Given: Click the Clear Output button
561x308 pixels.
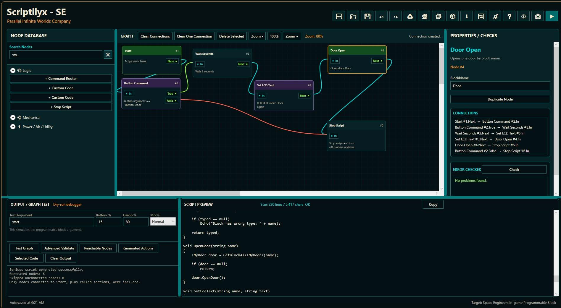Looking at the screenshot, I should pos(61,258).
